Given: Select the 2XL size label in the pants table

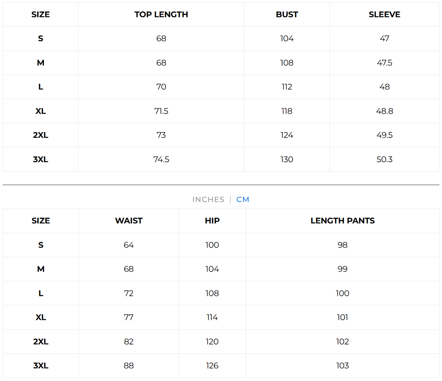Looking at the screenshot, I should (41, 342).
